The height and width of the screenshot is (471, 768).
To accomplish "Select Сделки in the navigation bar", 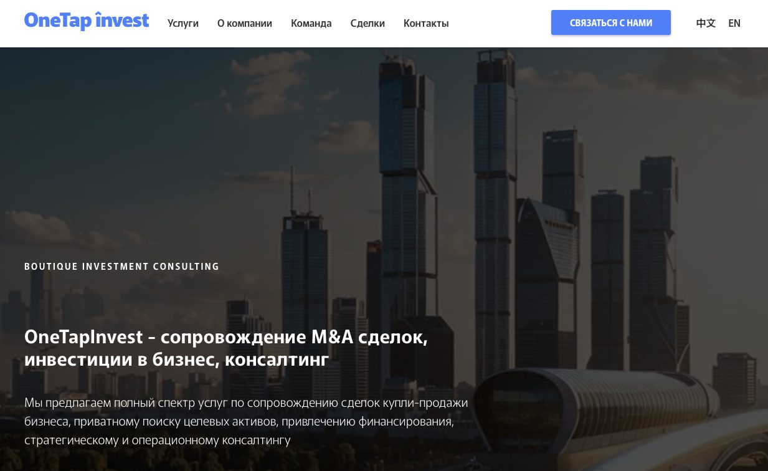I will click(367, 23).
